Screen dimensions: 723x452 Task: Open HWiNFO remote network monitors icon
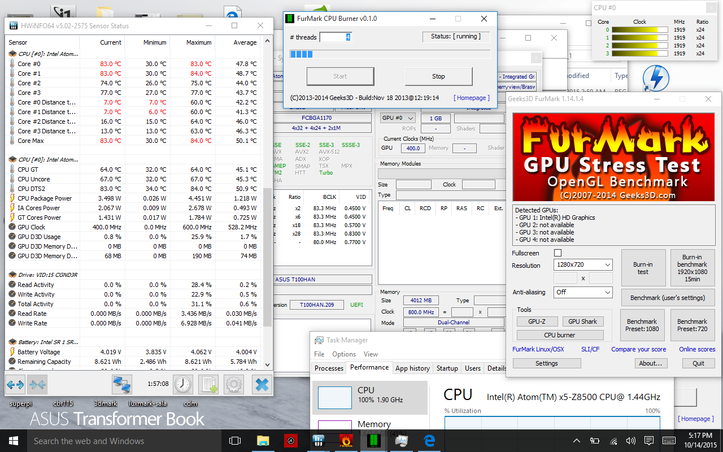[x=122, y=385]
